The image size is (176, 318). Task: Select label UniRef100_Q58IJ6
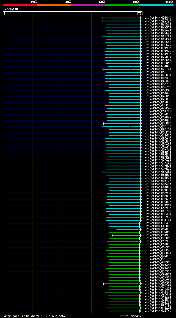[x=158, y=72]
